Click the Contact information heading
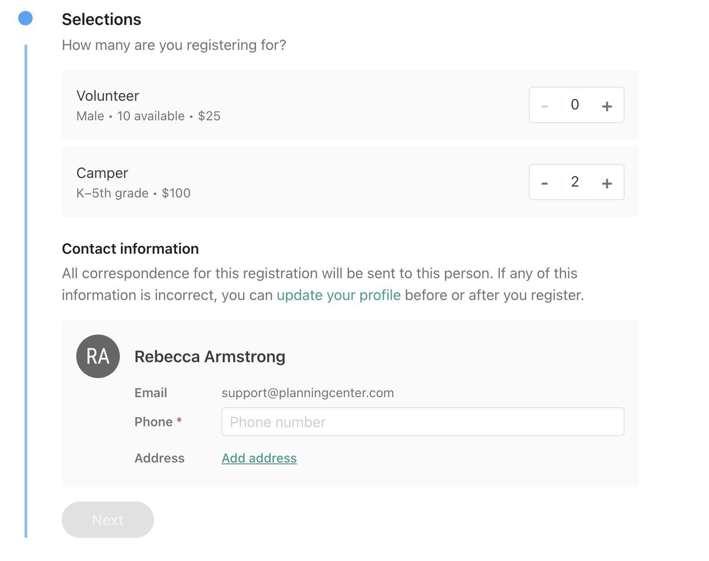This screenshot has width=709, height=561. (x=130, y=249)
